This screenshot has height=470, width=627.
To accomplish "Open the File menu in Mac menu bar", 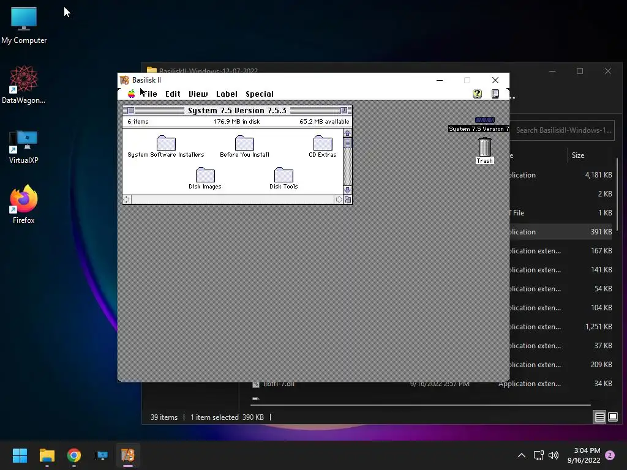I will tap(149, 94).
